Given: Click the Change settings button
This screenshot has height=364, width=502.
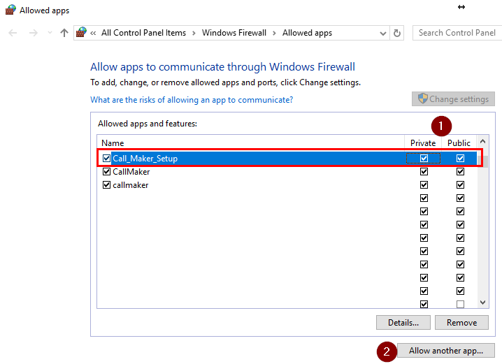Looking at the screenshot, I should pyautogui.click(x=453, y=99).
